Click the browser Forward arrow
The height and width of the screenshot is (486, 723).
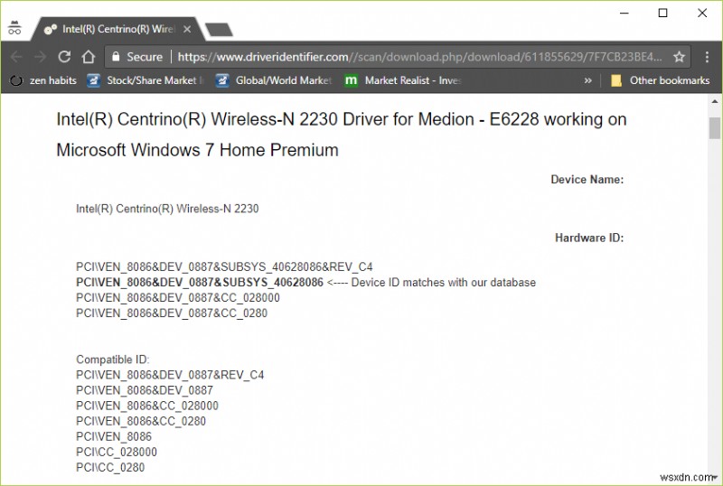[x=40, y=57]
